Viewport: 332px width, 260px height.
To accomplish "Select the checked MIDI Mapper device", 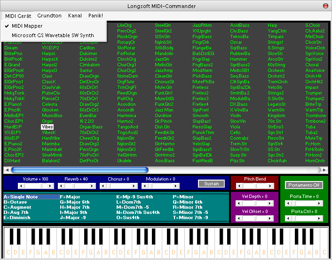I will [27, 26].
